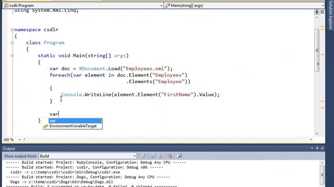The height and width of the screenshot is (187, 334).
Task: Click the method icon beside Main(string[] args)
Action: [168, 6]
